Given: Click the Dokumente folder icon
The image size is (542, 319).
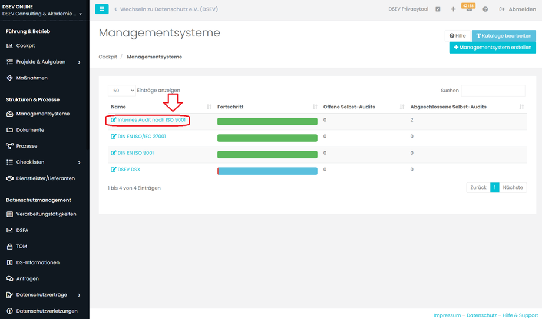Looking at the screenshot, I should 9,130.
